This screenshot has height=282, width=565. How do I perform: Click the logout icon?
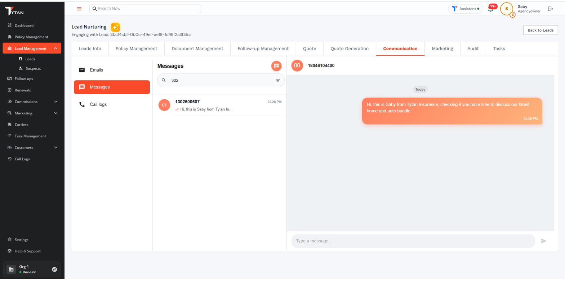[x=550, y=9]
